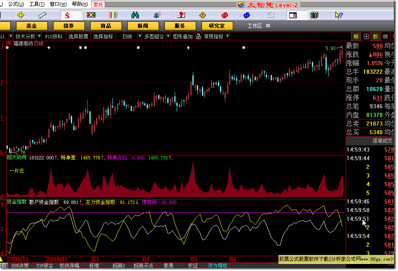The image size is (398, 271).
Task: Click the 资金指数 indicator label
Action: 16,202
